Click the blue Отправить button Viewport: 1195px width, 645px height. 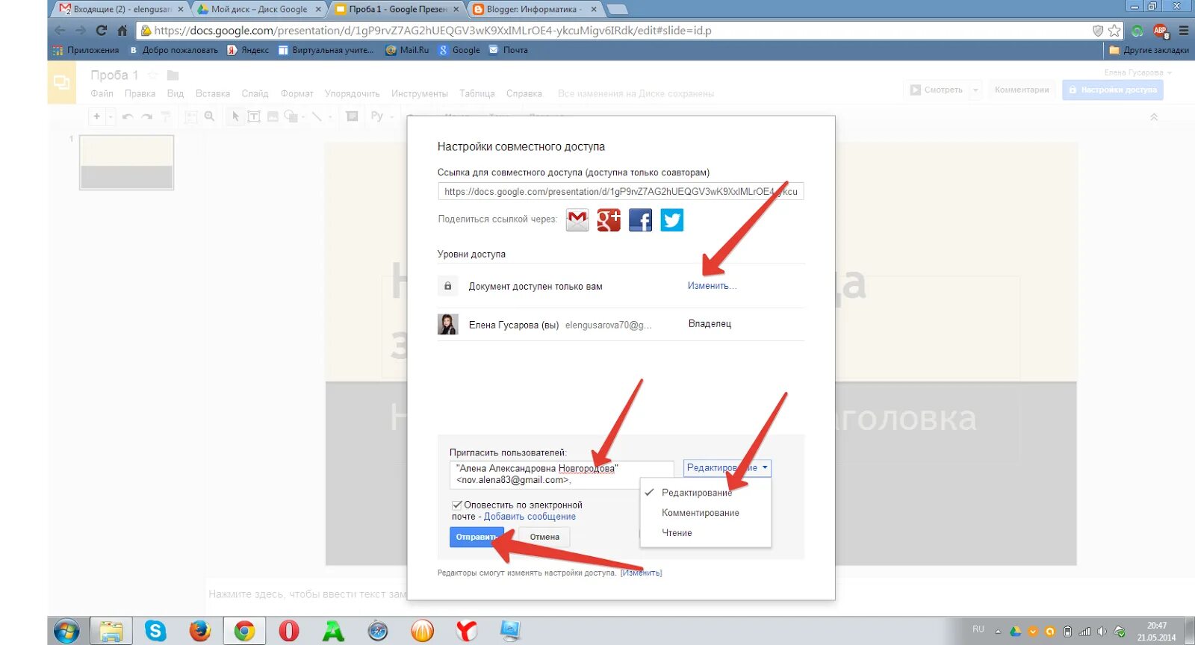(x=477, y=537)
